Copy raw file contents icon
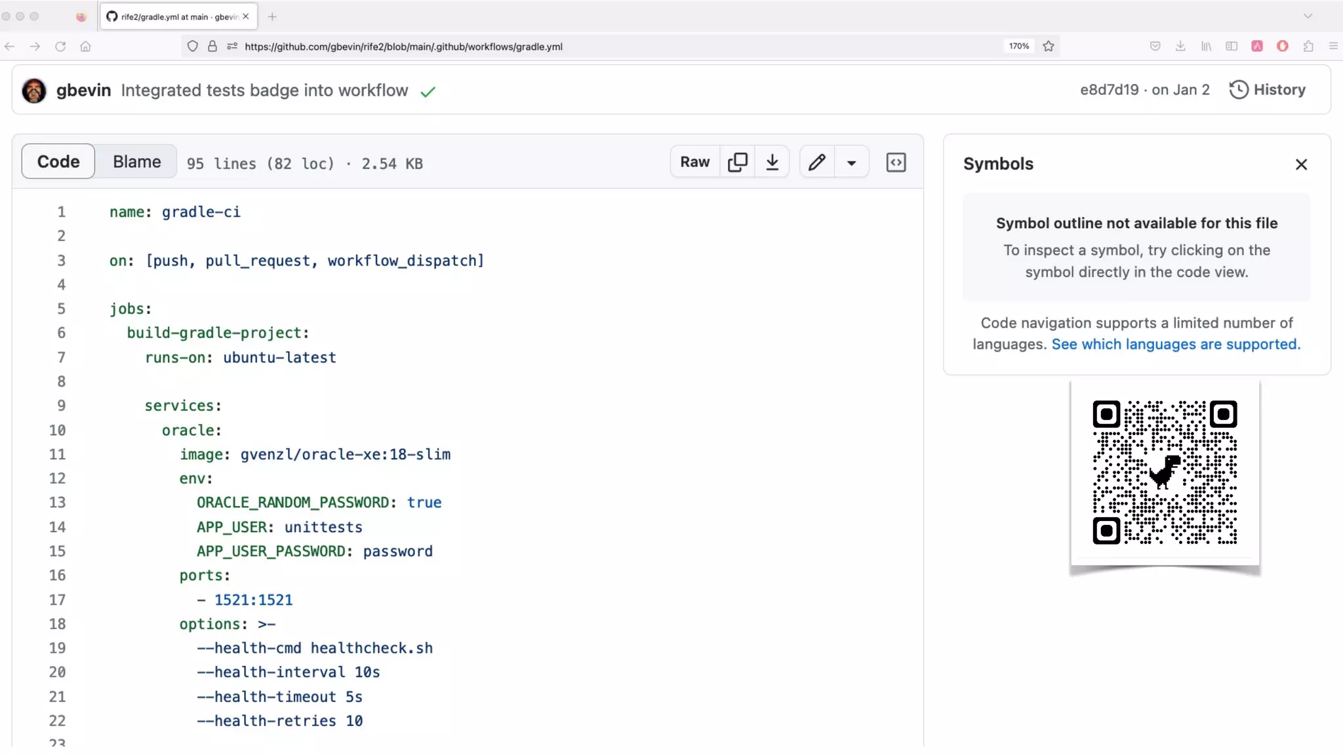The width and height of the screenshot is (1343, 755). point(737,162)
